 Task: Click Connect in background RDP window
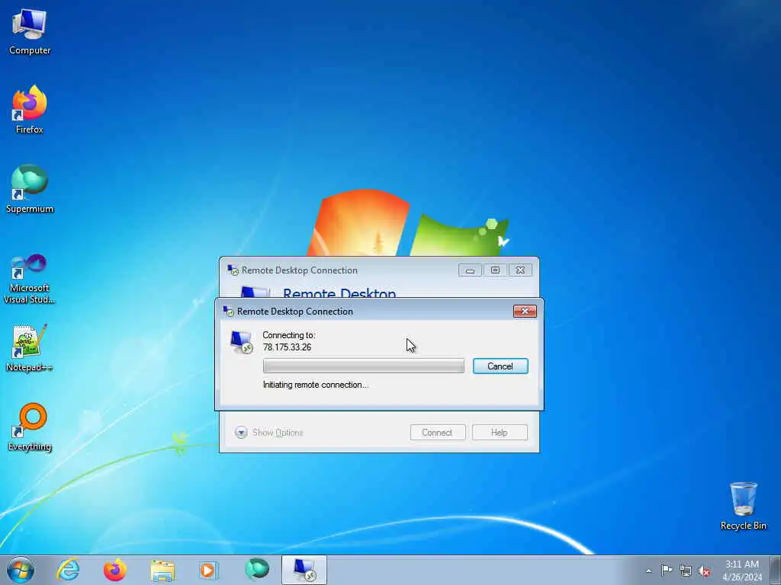[438, 433]
